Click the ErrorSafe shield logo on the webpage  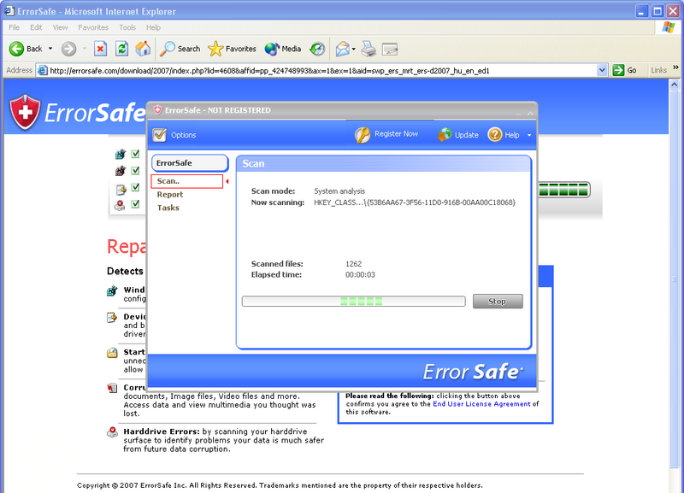(25, 112)
